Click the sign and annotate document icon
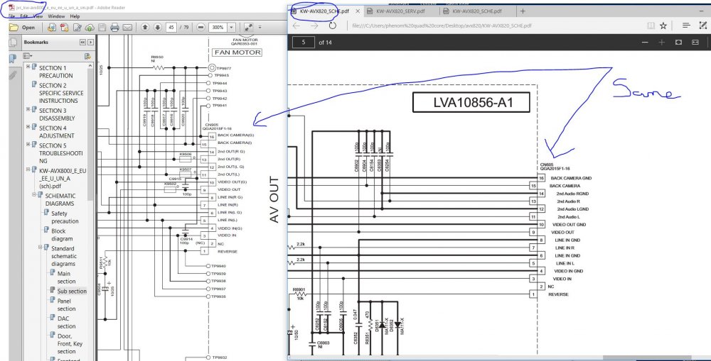The width and height of the screenshot is (711, 361). pyautogui.click(x=77, y=28)
